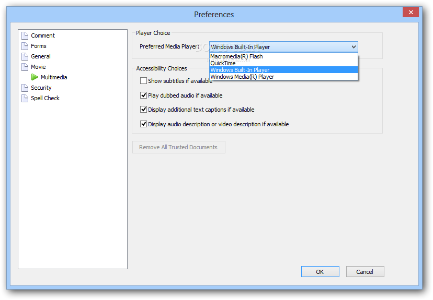Viewport: 433px width, 300px height.
Task: Click the green Multimedia play icon
Action: 35,77
